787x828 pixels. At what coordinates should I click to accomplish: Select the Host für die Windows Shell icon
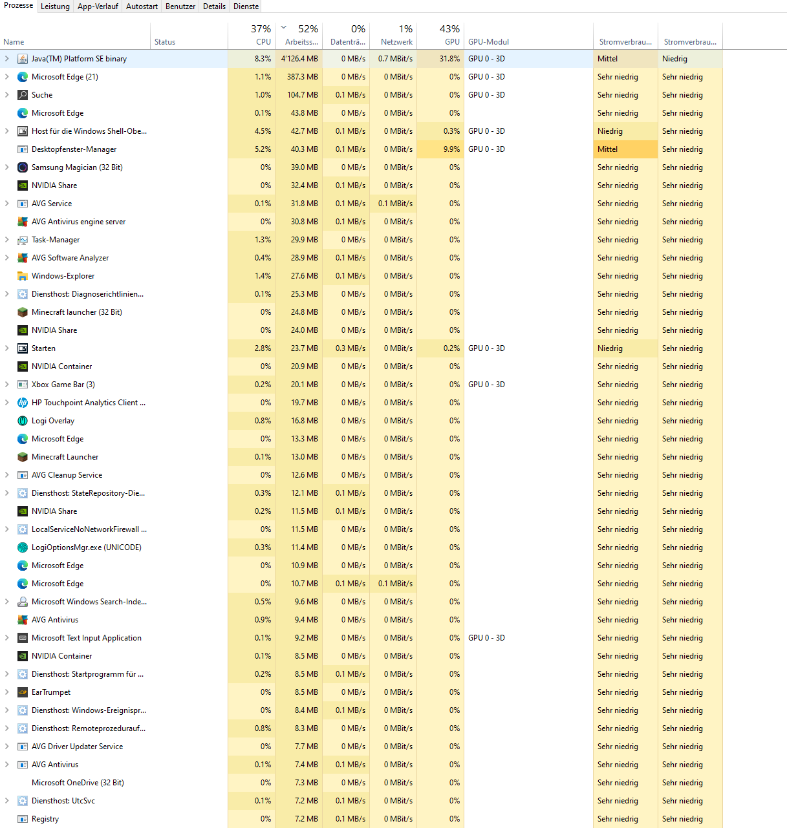[23, 131]
